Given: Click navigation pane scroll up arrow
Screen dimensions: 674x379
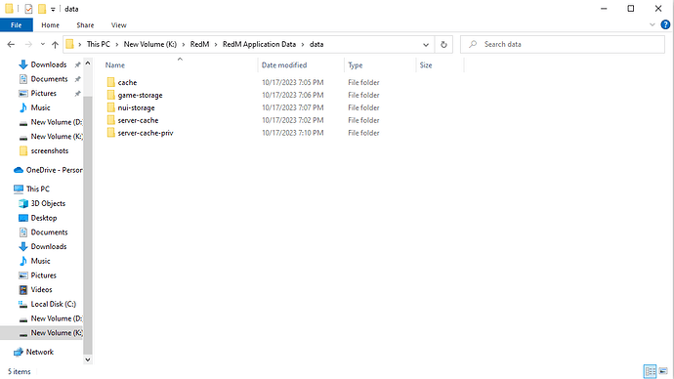Looking at the screenshot, I should [x=88, y=63].
